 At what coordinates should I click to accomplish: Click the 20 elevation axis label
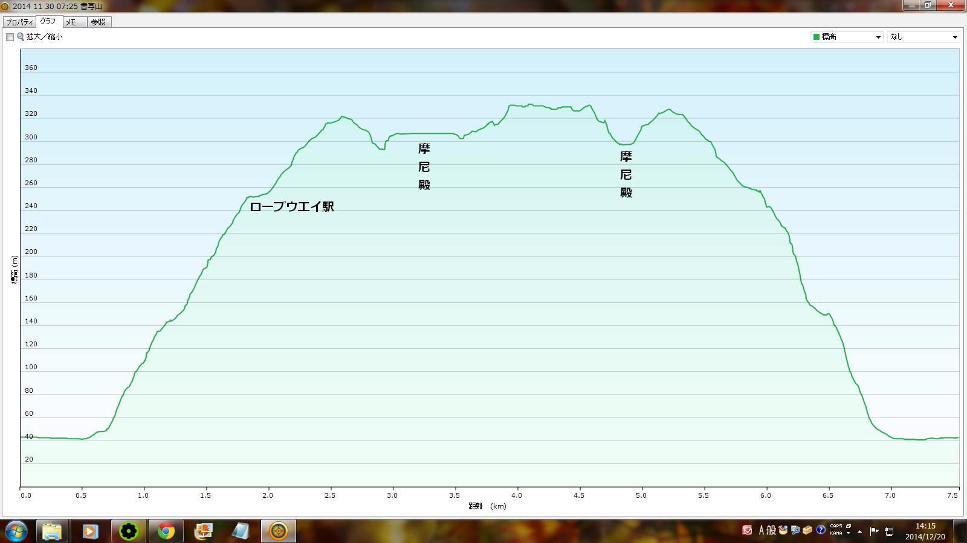28,459
